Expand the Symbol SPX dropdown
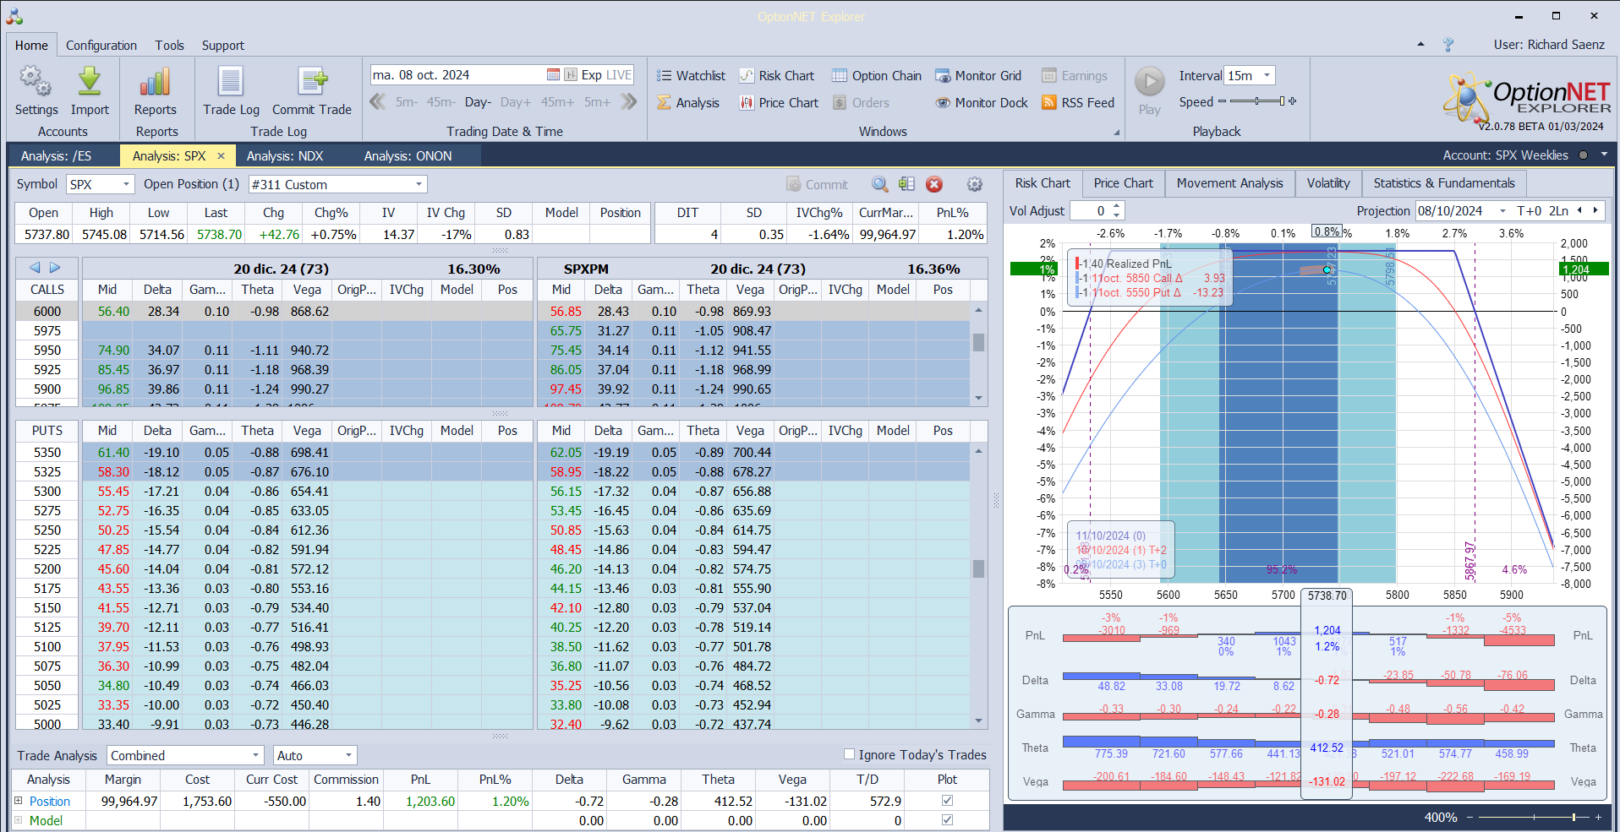The image size is (1620, 832). point(126,184)
